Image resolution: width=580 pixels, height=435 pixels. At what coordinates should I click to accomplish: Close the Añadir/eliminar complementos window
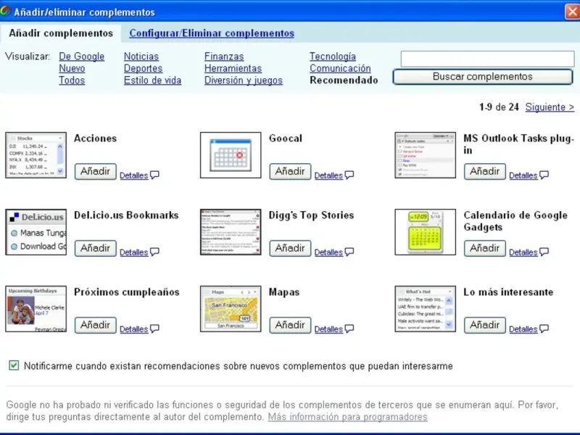point(572,12)
